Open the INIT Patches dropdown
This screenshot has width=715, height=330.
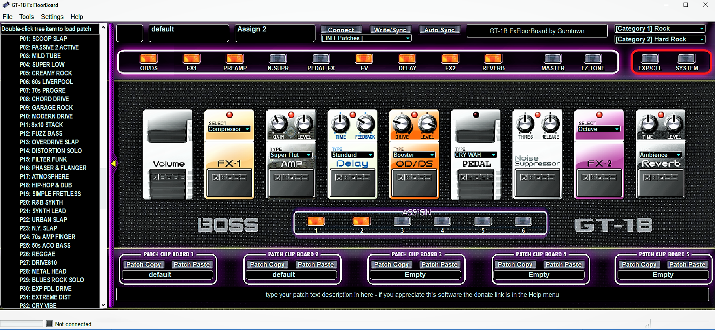[x=366, y=38]
